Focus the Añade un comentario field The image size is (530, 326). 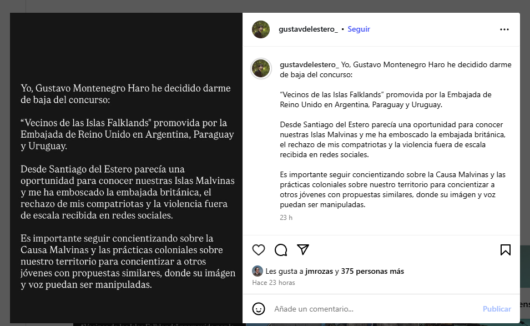click(x=375, y=309)
